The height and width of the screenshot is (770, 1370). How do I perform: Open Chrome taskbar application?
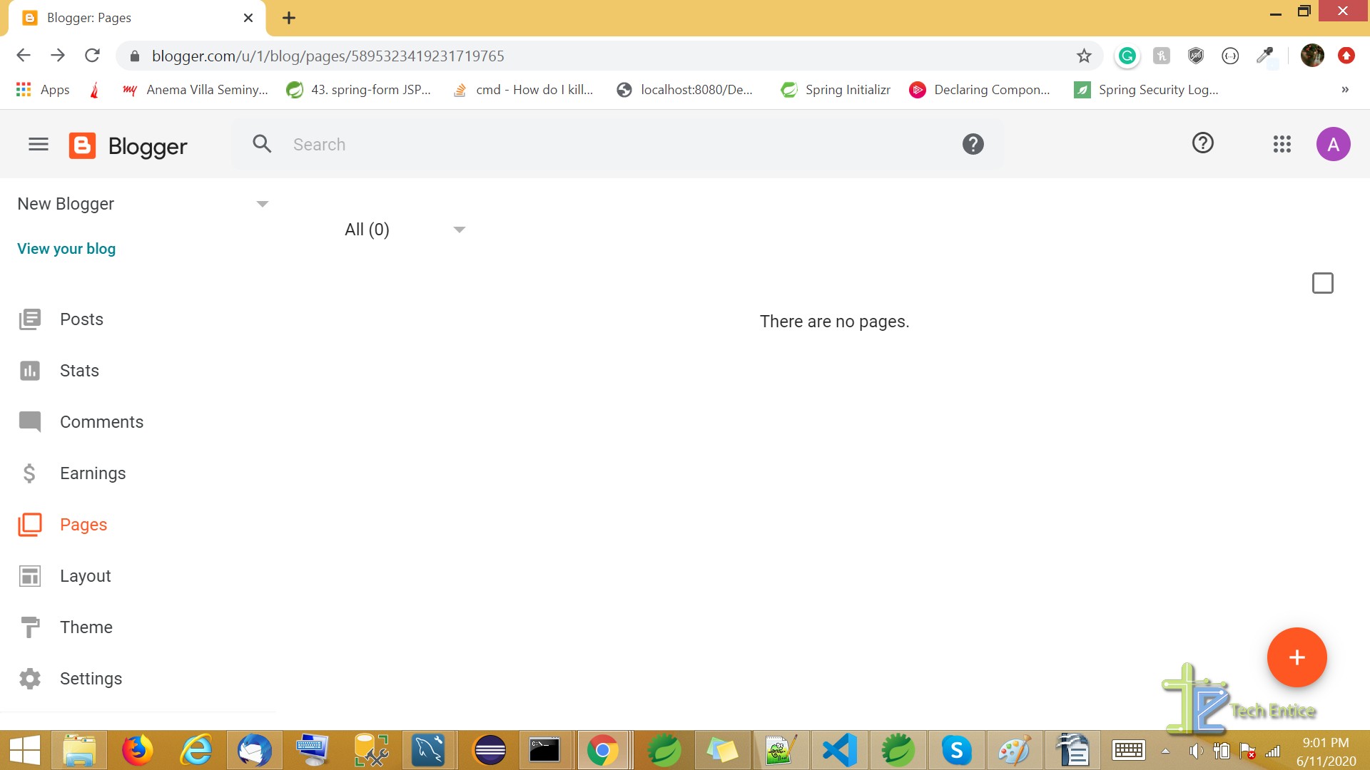tap(603, 750)
